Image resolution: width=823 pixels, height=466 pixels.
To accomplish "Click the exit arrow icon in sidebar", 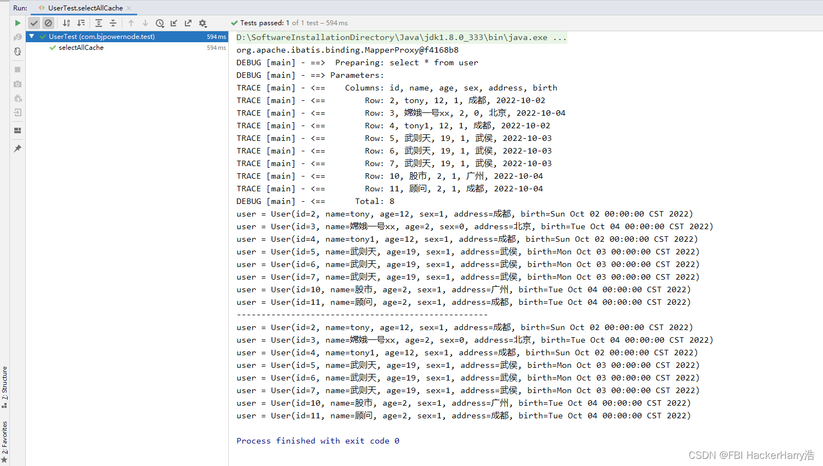I will (x=18, y=112).
